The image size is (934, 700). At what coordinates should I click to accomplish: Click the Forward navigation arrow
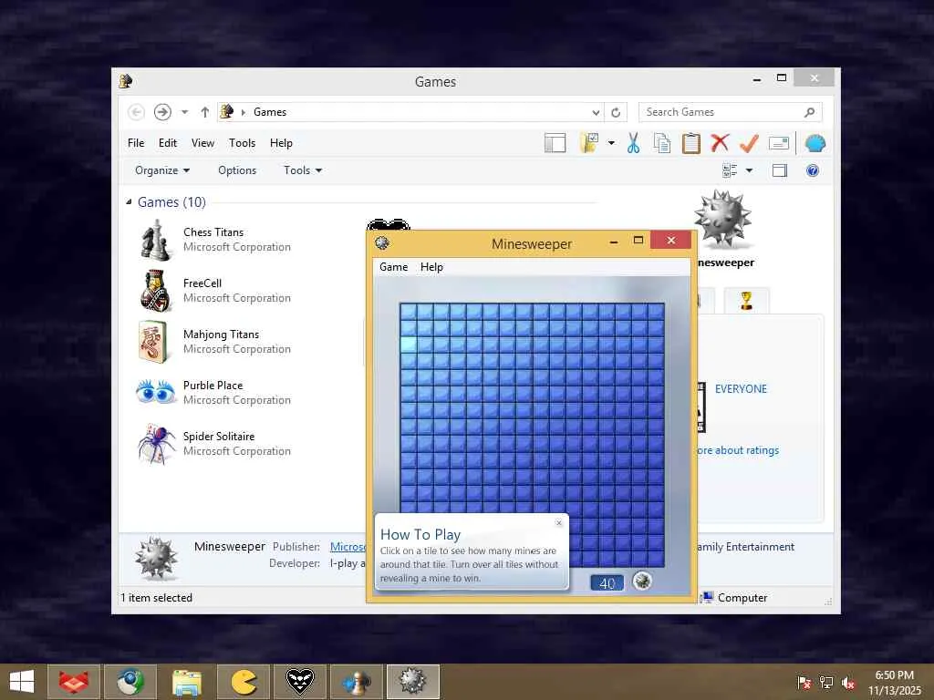click(162, 112)
